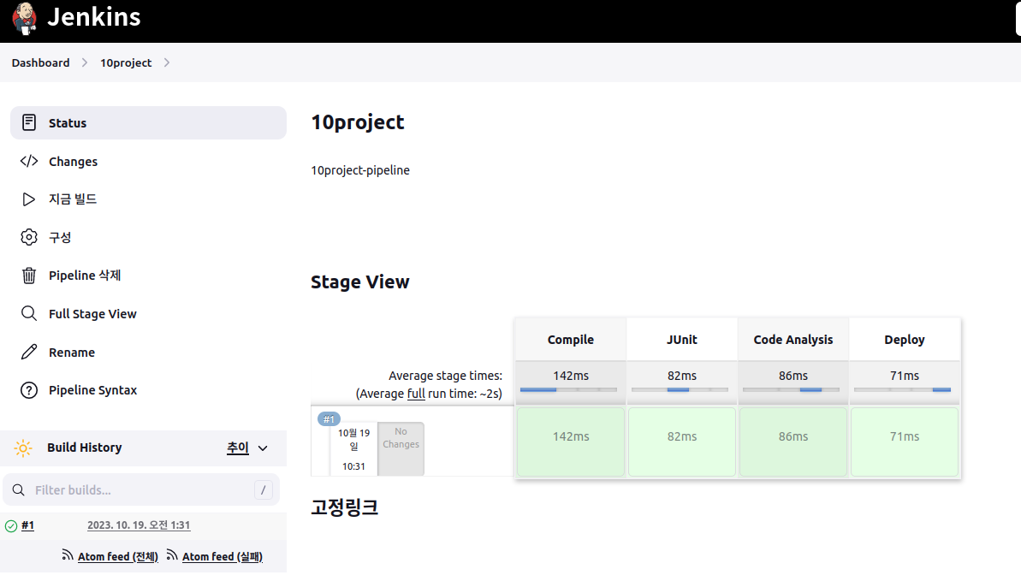Viewport: 1021px width, 587px height.
Task: Open the 2023. 10. 19. 오전 1:31 build timestamp
Action: point(139,525)
